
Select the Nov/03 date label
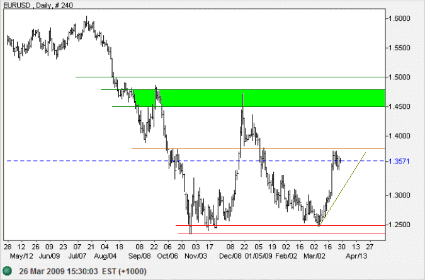coord(196,256)
